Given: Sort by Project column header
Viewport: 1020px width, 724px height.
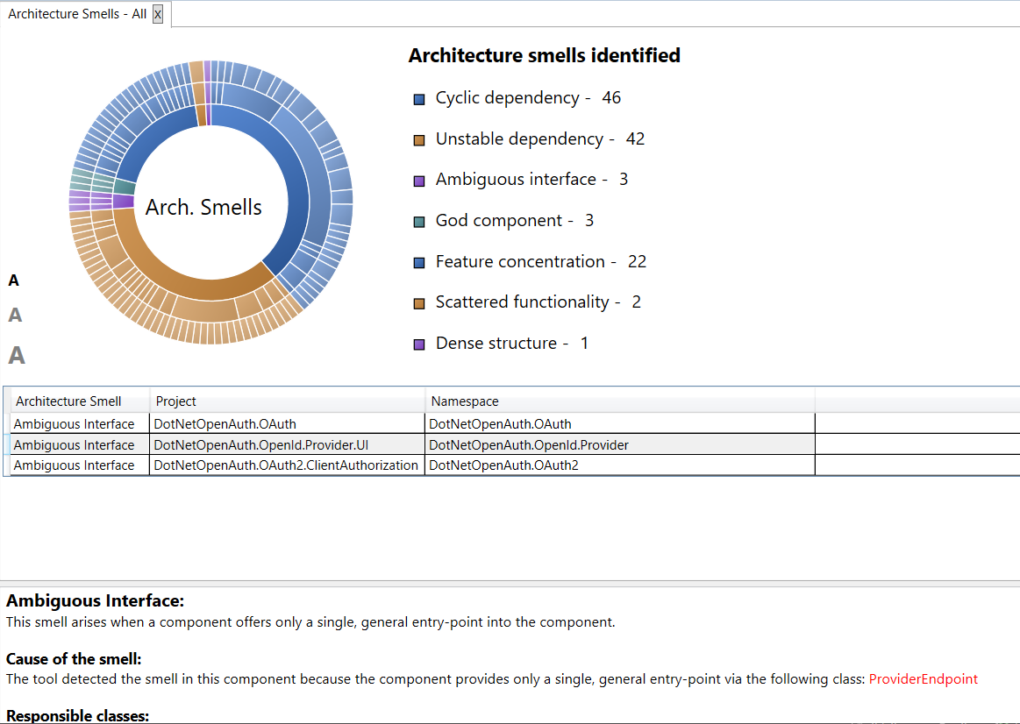Looking at the screenshot, I should pyautogui.click(x=176, y=401).
